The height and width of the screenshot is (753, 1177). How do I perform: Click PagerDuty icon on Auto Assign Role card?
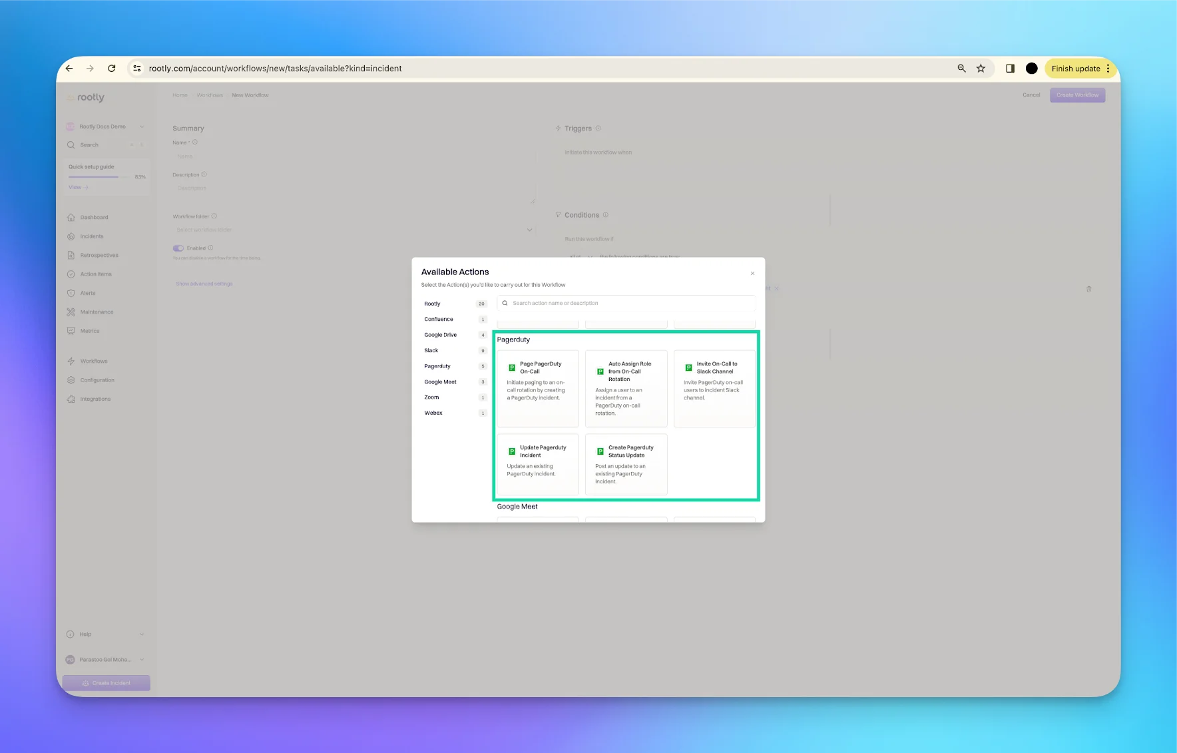(600, 372)
